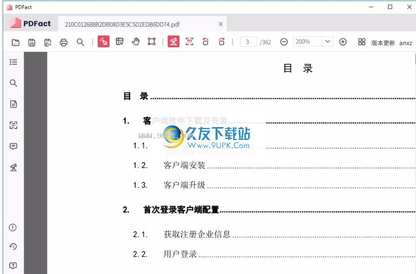Screen dimensions: 416x274
Task: Print the document via printer icon
Action: (x=64, y=42)
